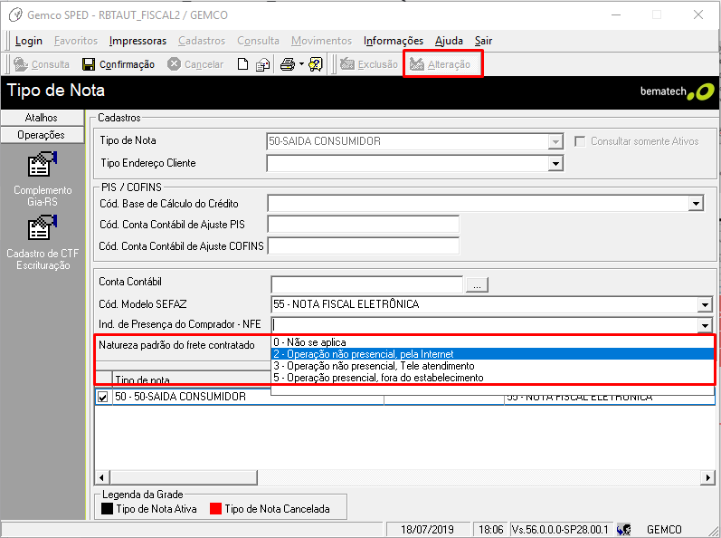Screen dimensions: 721x538
Task: Click the Exclusão toolbar button
Action: (369, 64)
